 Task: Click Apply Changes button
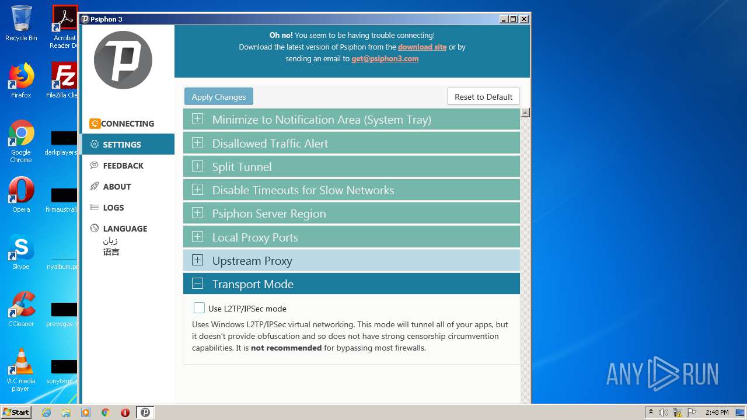[x=219, y=97]
